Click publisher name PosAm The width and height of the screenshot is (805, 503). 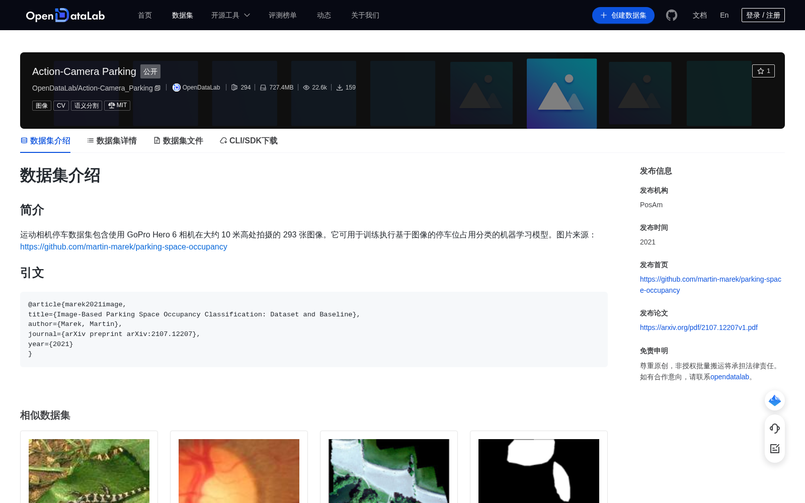click(x=651, y=205)
